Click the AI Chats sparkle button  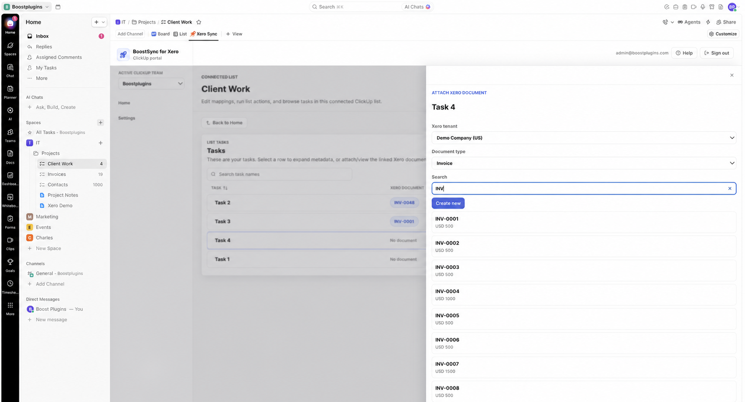[417, 7]
